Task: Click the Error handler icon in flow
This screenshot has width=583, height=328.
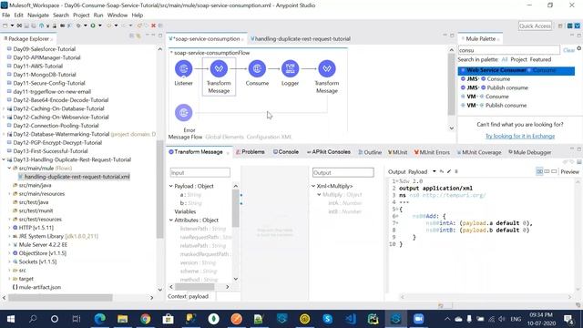Action: click(184, 113)
